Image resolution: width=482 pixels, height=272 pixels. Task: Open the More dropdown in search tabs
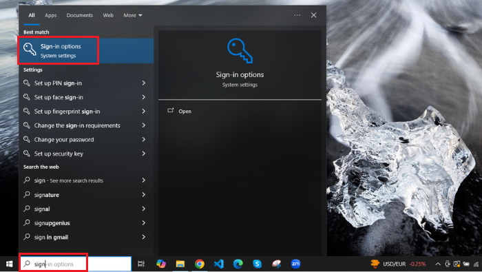pos(132,15)
